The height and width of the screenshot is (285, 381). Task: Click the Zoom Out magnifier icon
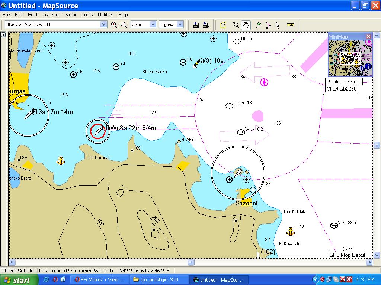124,24
